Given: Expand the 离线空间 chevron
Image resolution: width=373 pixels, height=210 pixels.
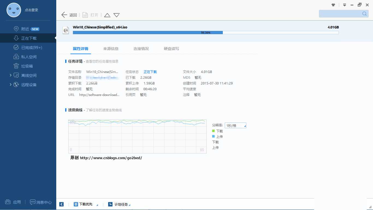Looking at the screenshot, I should point(11,75).
